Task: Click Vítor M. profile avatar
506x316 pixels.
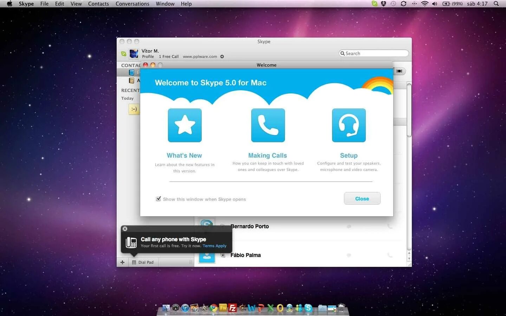Action: click(x=134, y=54)
